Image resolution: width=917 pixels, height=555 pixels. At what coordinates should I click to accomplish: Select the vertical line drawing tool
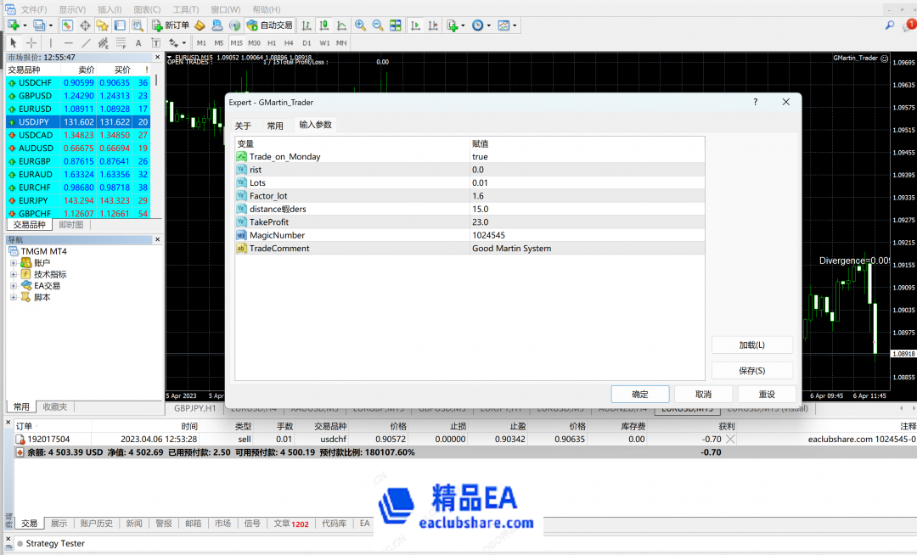click(50, 42)
